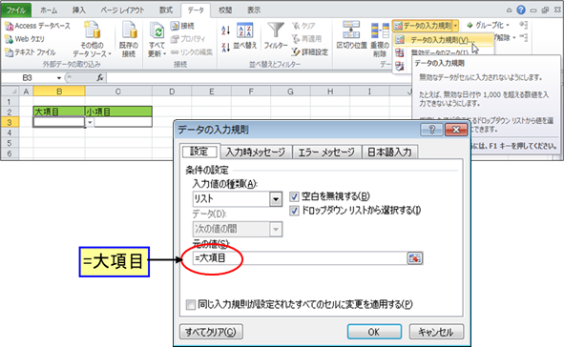Open advanced filter settings
564x347 pixels.
[310, 52]
